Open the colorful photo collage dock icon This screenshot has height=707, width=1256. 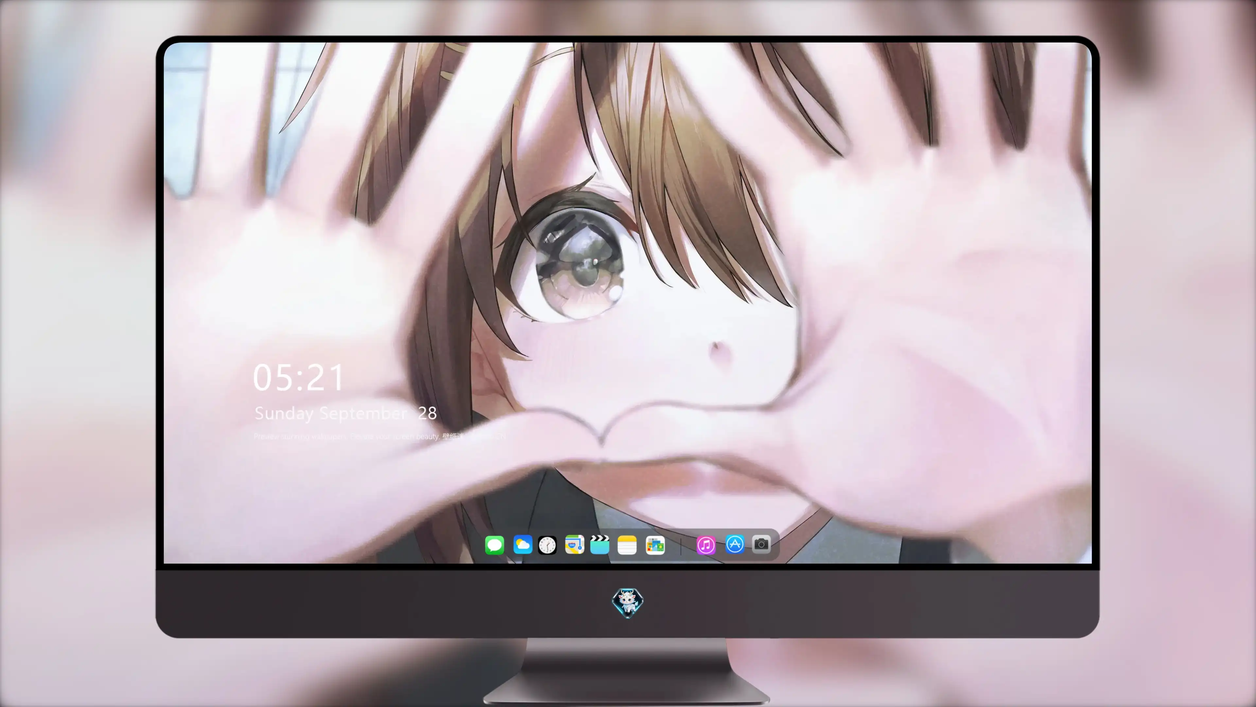pyautogui.click(x=655, y=545)
